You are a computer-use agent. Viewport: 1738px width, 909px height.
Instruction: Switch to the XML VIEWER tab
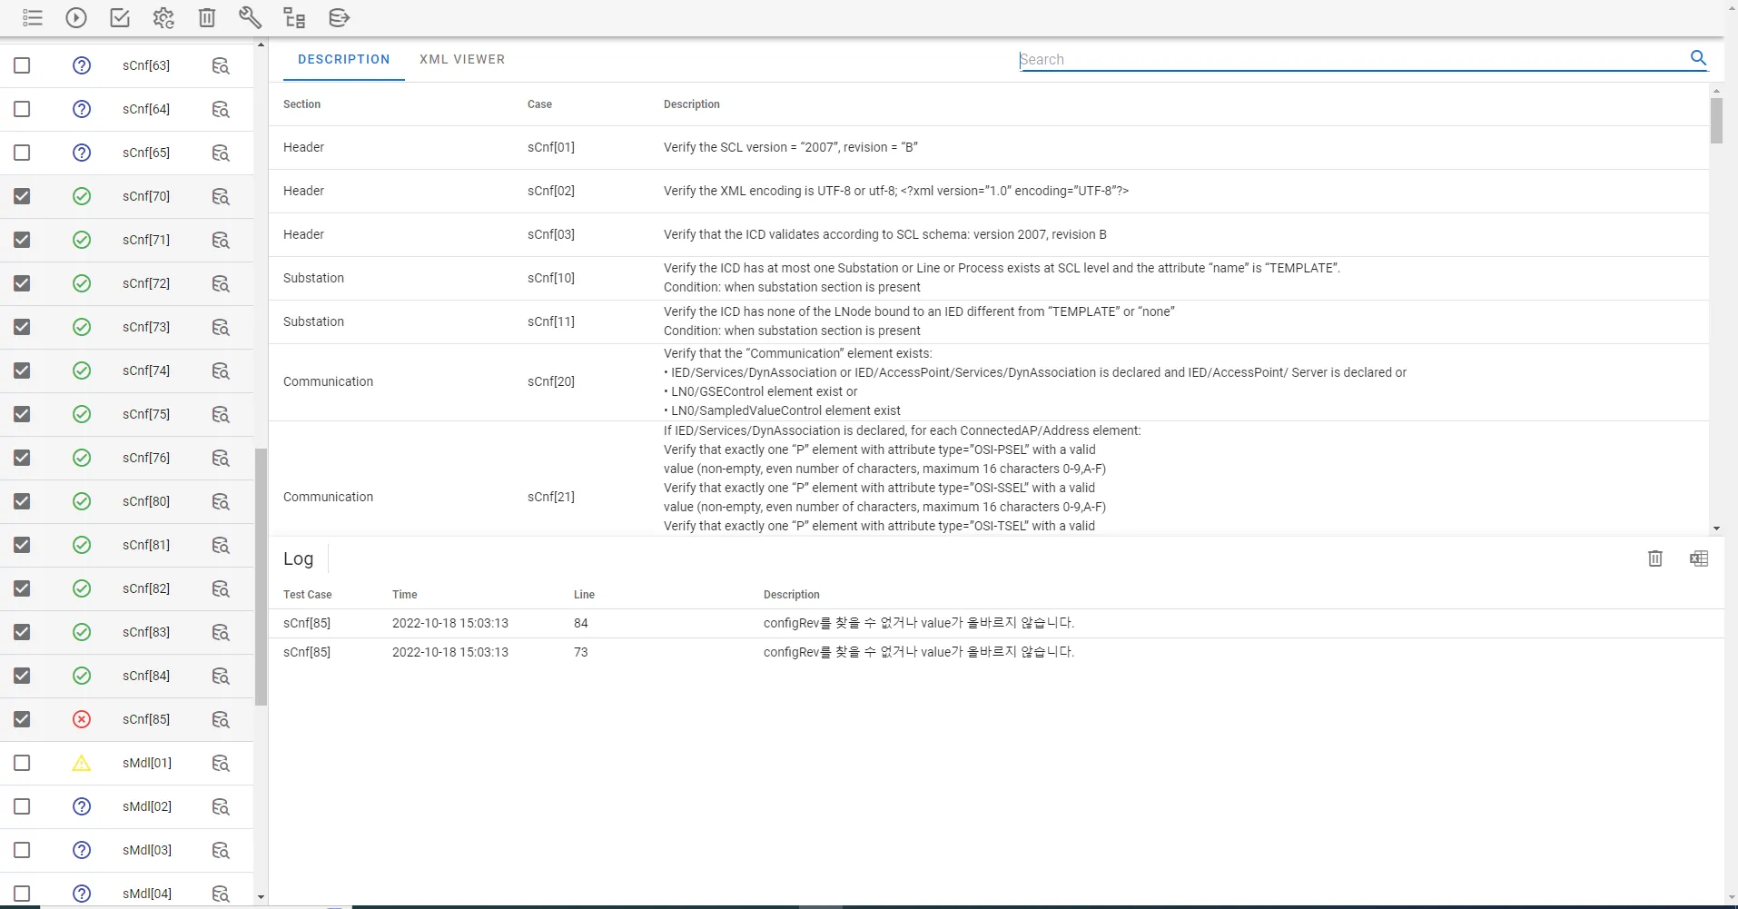pos(461,60)
